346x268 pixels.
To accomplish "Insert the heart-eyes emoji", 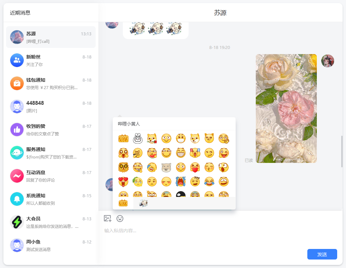I will tap(123, 182).
